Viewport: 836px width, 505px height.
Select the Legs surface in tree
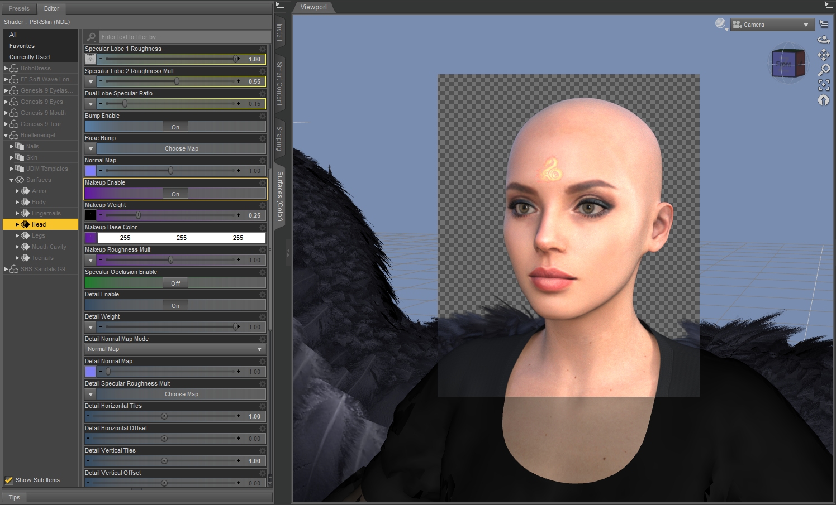pos(39,235)
